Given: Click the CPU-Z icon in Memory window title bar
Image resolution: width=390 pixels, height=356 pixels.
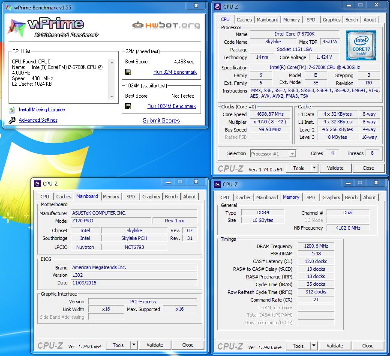Looking at the screenshot, I should [217, 185].
